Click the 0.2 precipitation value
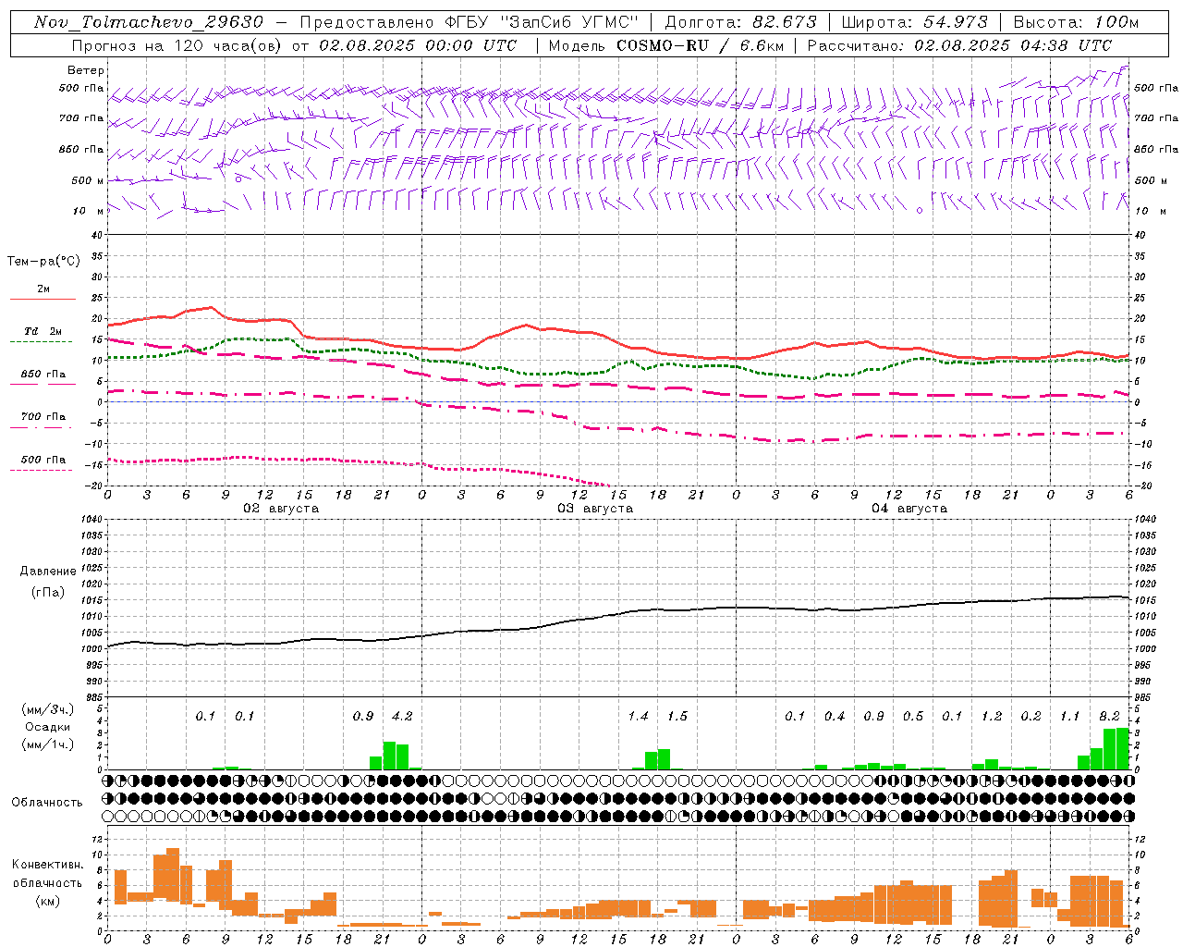Image resolution: width=1183 pixels, height=947 pixels. (x=1031, y=717)
